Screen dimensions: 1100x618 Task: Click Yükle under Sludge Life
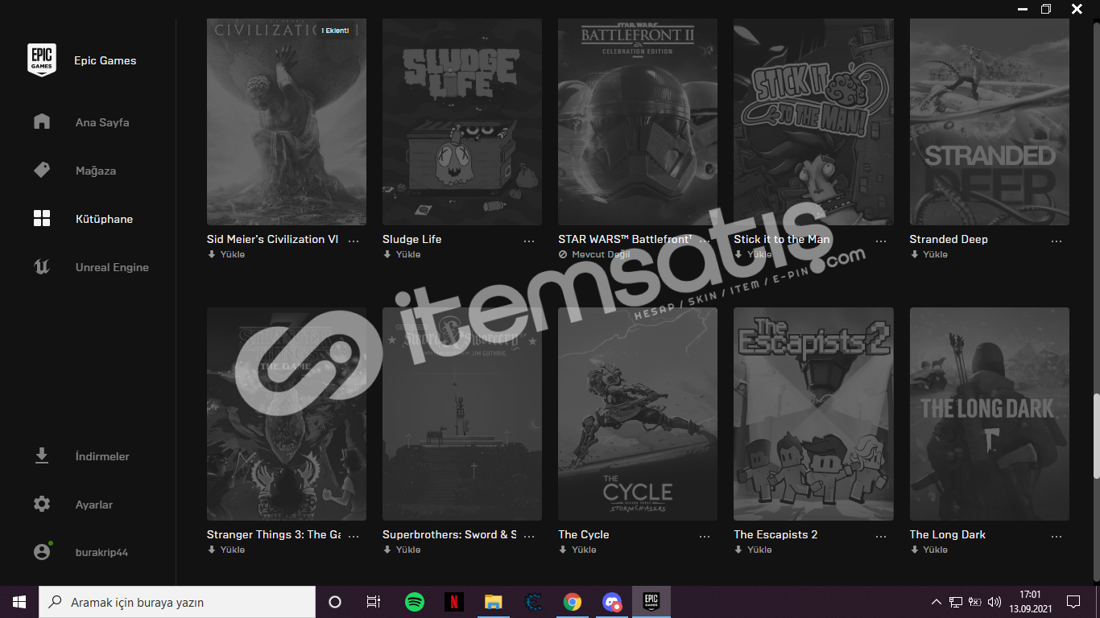tap(402, 254)
